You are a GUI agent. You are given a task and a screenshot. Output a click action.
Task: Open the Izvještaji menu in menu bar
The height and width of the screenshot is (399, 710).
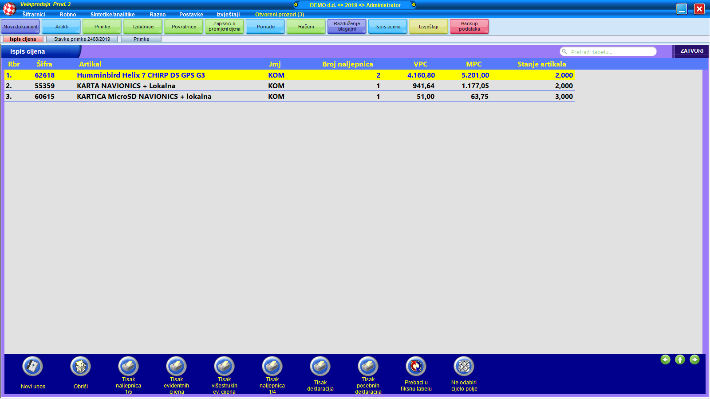(x=228, y=15)
